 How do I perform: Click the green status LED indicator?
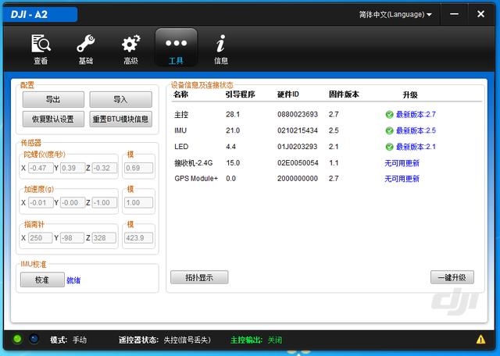point(17,339)
